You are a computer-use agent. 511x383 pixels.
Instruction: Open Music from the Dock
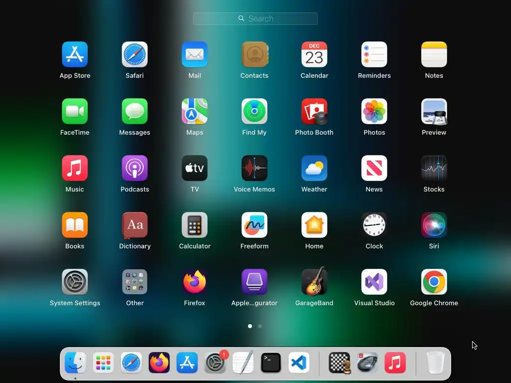(x=395, y=363)
